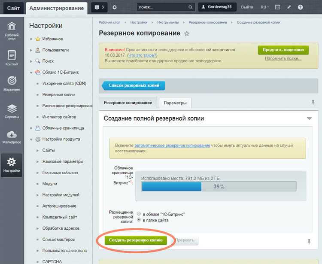Expand the Настройки модулей node arrow
The height and width of the screenshot is (264, 322).
pyautogui.click(x=37, y=195)
